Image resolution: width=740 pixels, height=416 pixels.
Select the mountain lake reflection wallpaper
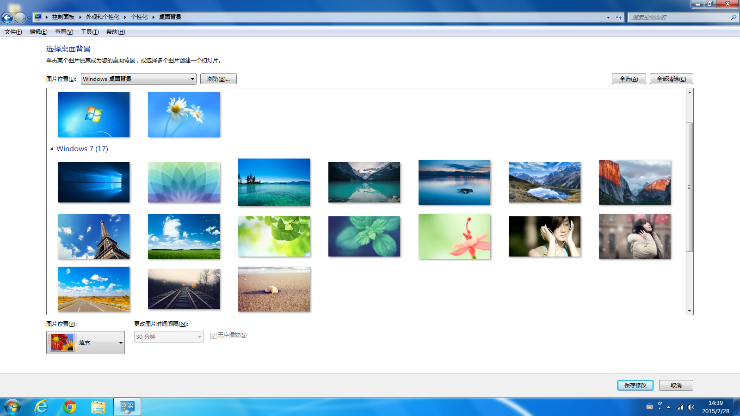coord(364,182)
